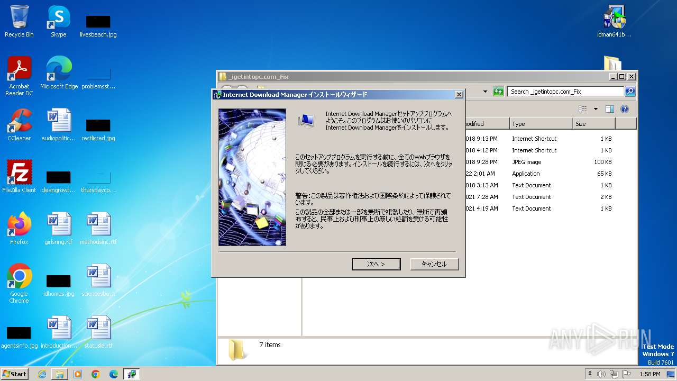Open the FileZilla Client desktop shortcut
Viewport: 677px width, 381px height.
pos(19,177)
